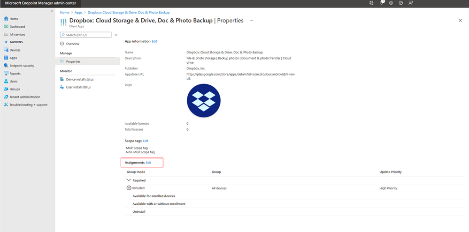Click the All services icon
The image size is (469, 232).
click(6, 34)
